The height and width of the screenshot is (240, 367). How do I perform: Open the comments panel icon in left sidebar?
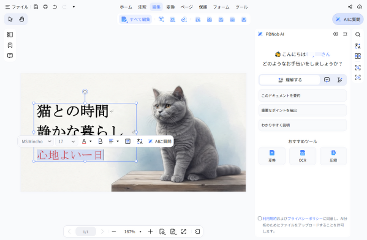(x=10, y=56)
